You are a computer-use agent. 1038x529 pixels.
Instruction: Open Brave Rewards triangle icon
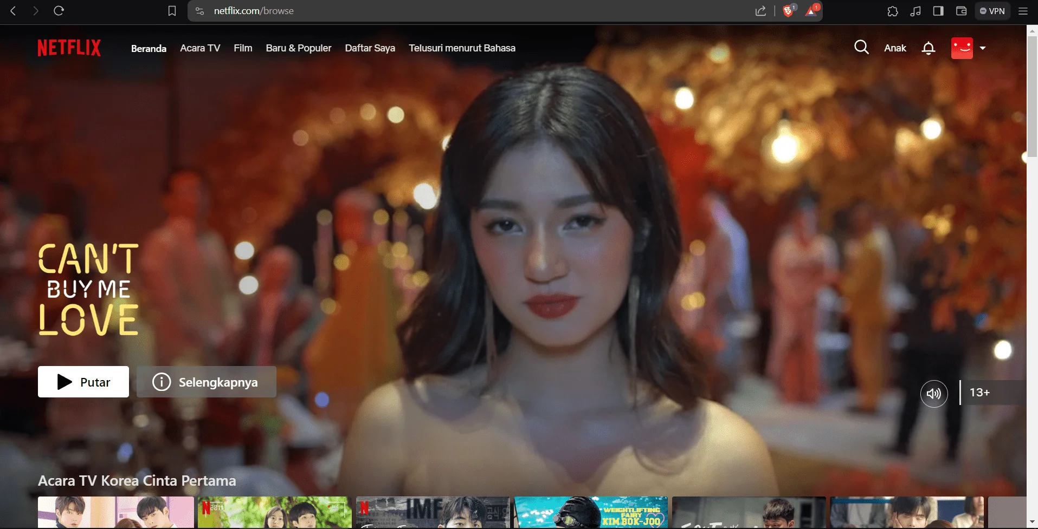click(812, 11)
